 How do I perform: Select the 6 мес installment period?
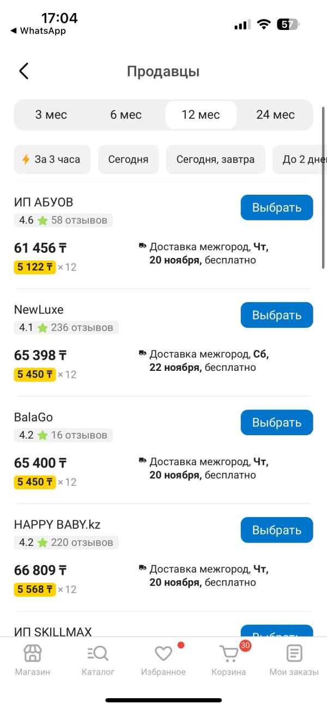pos(126,115)
